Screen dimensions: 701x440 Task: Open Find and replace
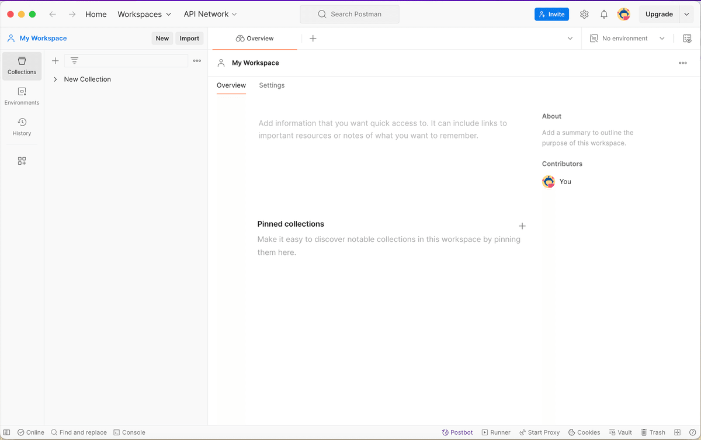pos(79,432)
